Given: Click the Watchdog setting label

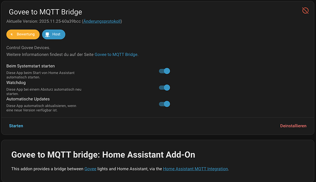Looking at the screenshot, I should [x=16, y=83].
